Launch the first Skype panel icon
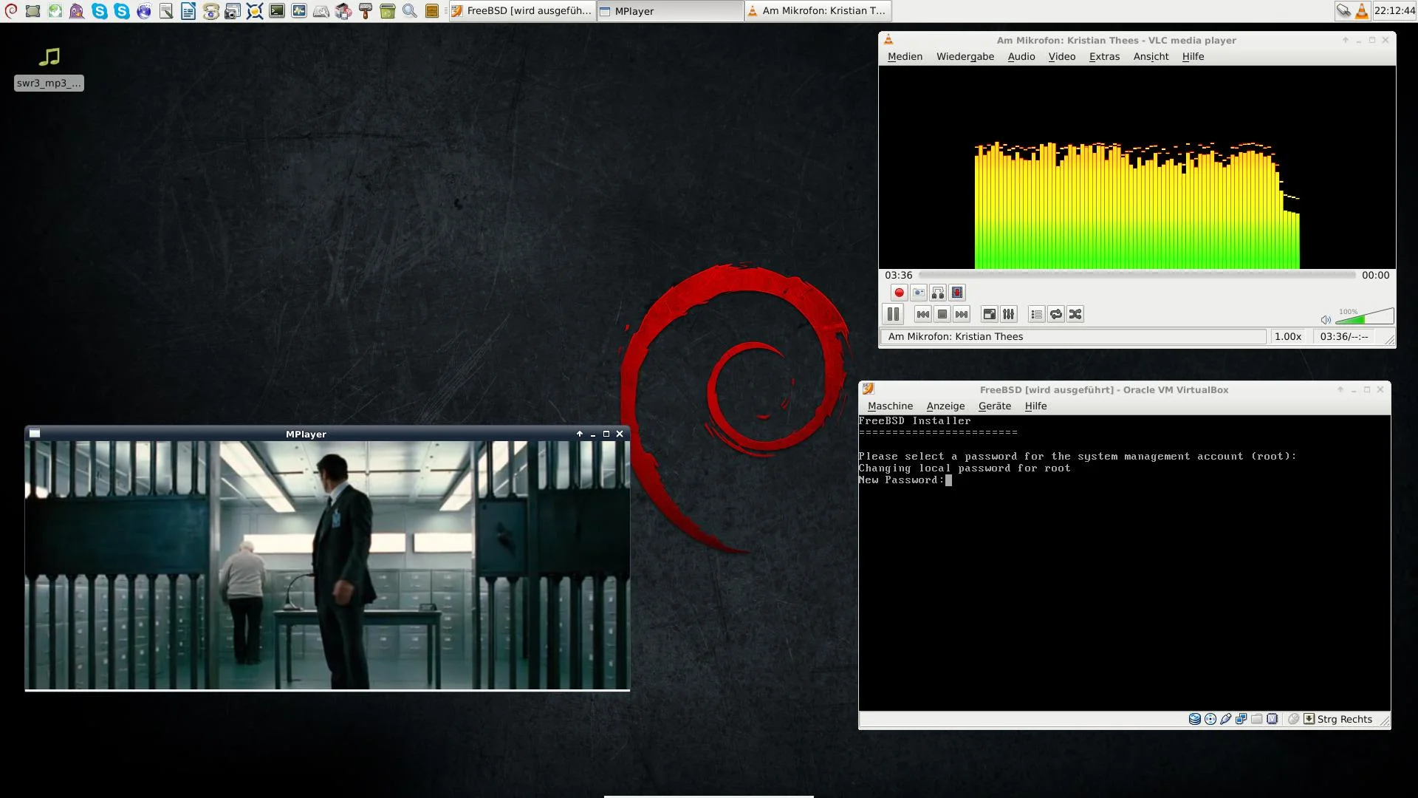This screenshot has height=798, width=1418. point(100,11)
